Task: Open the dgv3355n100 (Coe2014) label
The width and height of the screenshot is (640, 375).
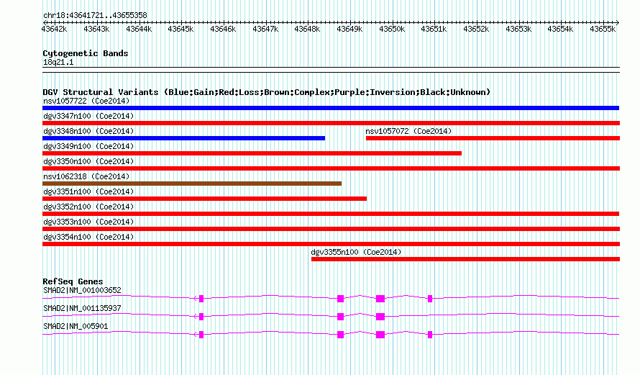Action: point(357,252)
